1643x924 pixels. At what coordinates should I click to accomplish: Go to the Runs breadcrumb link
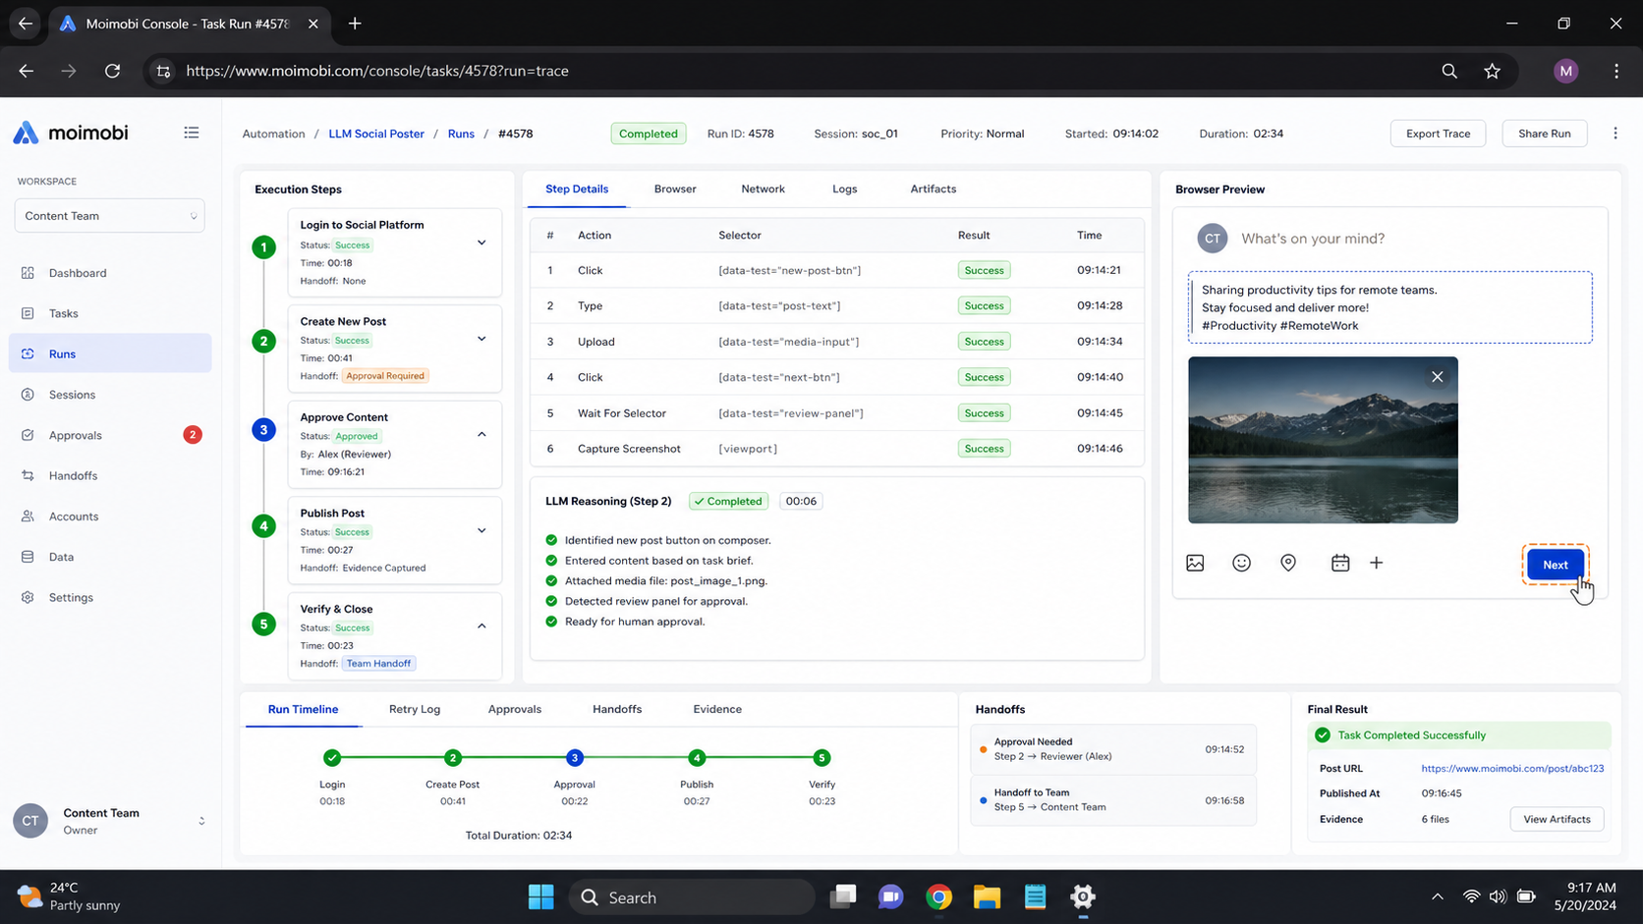click(x=461, y=134)
